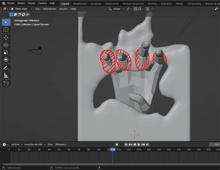Open the Aide menu
Image resolution: width=220 pixels, height=170 pixels.
(x=52, y=3)
